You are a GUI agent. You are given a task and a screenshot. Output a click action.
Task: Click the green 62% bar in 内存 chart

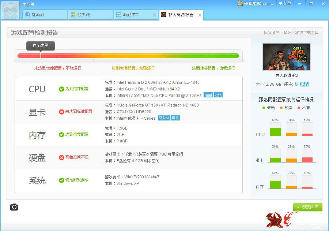pos(275,185)
